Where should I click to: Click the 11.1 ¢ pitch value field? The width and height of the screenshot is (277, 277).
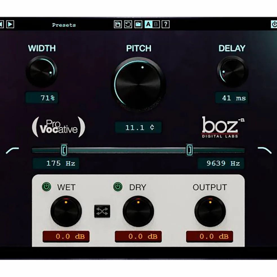click(x=138, y=127)
